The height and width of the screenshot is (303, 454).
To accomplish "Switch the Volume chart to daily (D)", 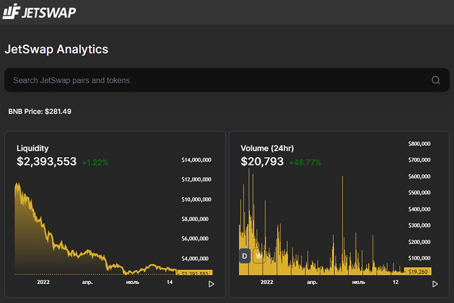I will [x=245, y=255].
